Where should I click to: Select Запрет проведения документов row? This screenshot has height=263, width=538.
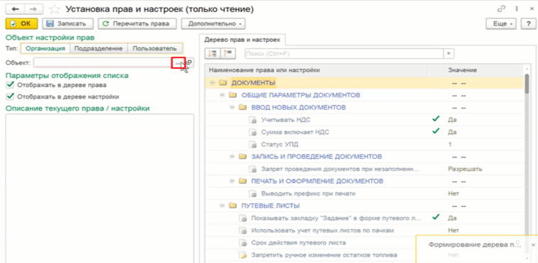pyautogui.click(x=364, y=169)
